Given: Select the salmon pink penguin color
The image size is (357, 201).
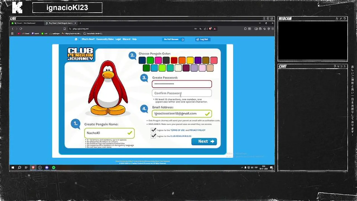Looking at the screenshot, I should pos(214,60).
